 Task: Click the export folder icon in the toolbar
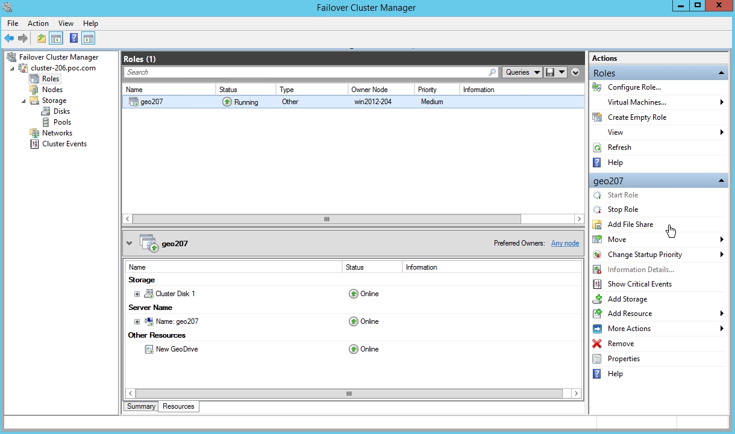(40, 38)
